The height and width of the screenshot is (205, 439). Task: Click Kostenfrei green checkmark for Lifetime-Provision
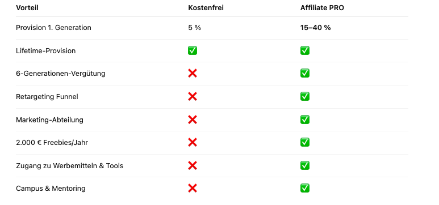(193, 50)
